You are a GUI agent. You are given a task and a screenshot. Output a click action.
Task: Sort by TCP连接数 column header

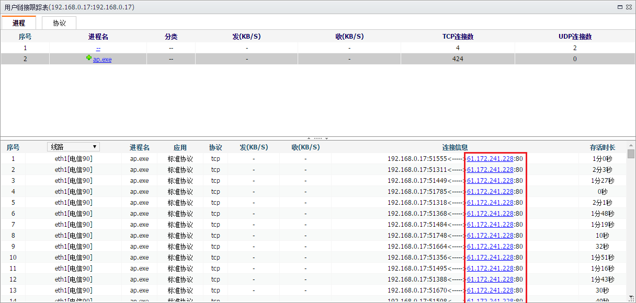coord(458,37)
